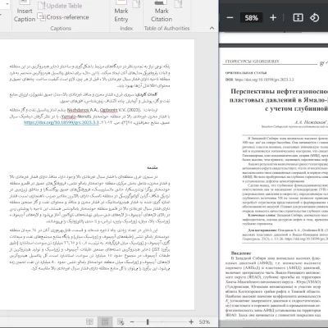This screenshot has height=328, width=328.
Task: Click the fit to page icon
Action: point(298,18)
